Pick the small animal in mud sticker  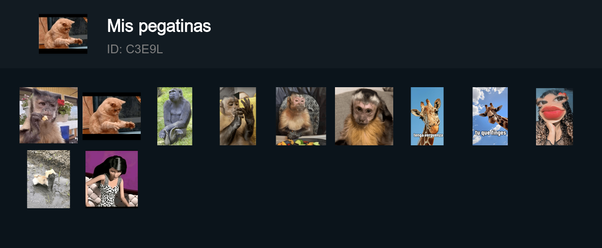point(49,179)
